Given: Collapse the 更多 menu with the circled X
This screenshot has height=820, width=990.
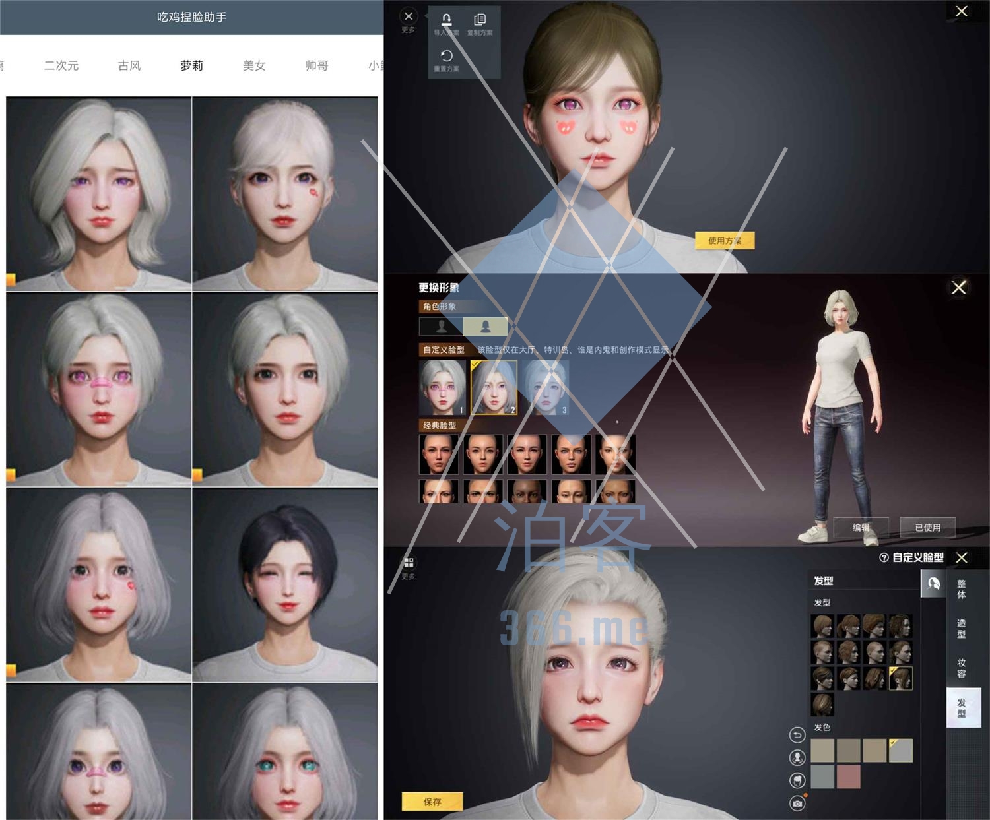Looking at the screenshot, I should click(409, 16).
